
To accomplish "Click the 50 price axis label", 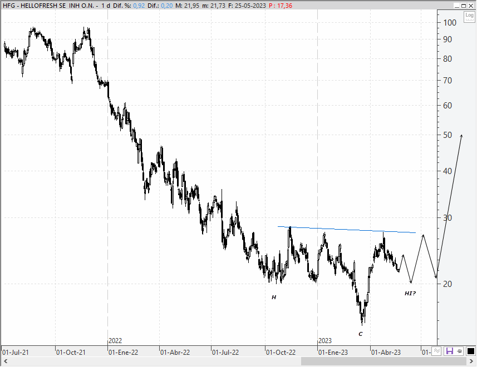I will 448,135.
